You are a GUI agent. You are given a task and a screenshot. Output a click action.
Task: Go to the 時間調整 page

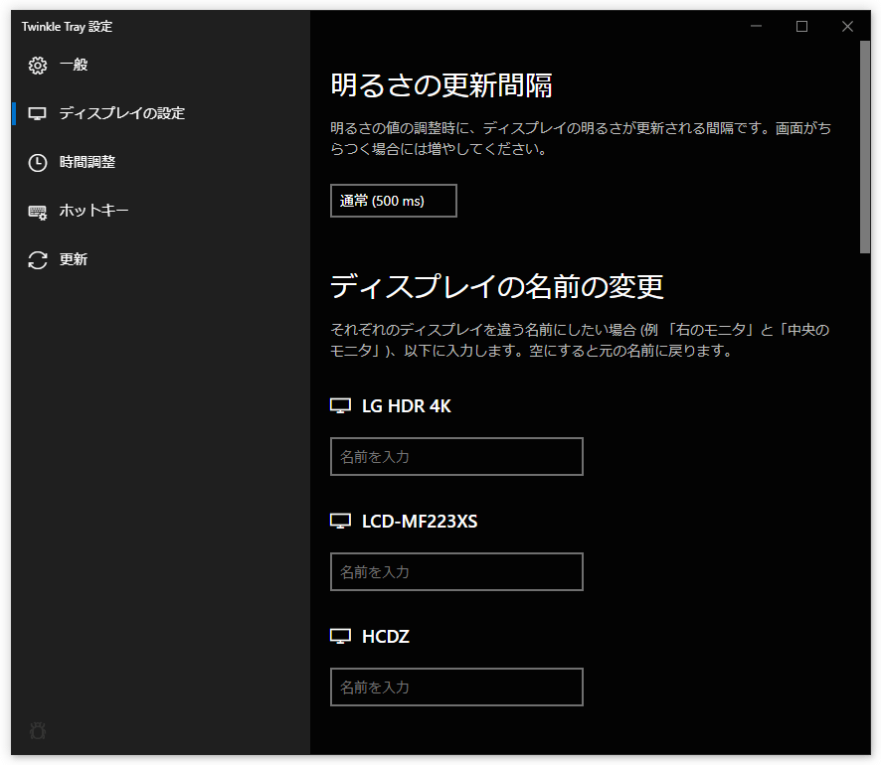pyautogui.click(x=161, y=163)
